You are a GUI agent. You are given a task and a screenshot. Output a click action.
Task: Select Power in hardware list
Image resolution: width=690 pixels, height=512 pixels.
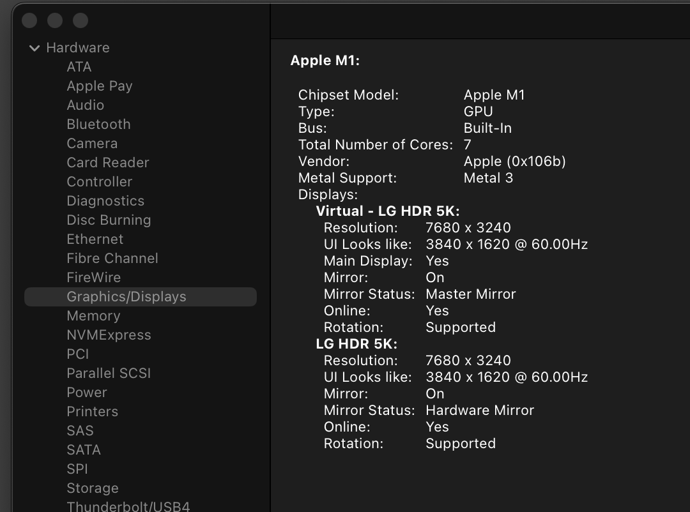(x=86, y=393)
